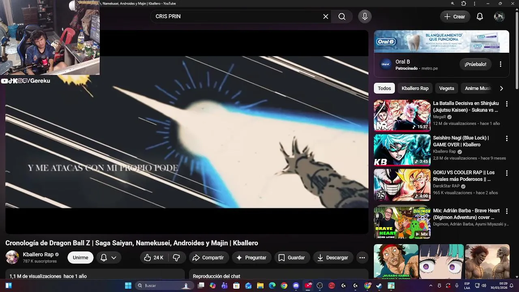Open YouTube notifications bell in header
The image size is (519, 292).
[480, 17]
